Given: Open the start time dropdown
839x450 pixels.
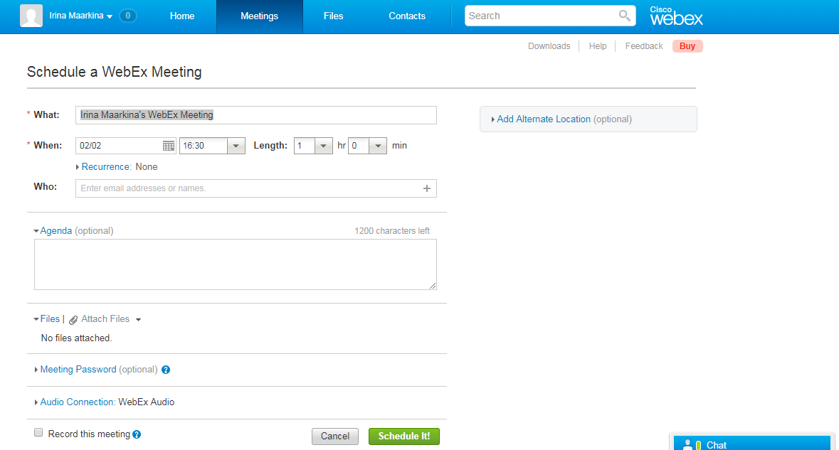Looking at the screenshot, I should pos(235,145).
